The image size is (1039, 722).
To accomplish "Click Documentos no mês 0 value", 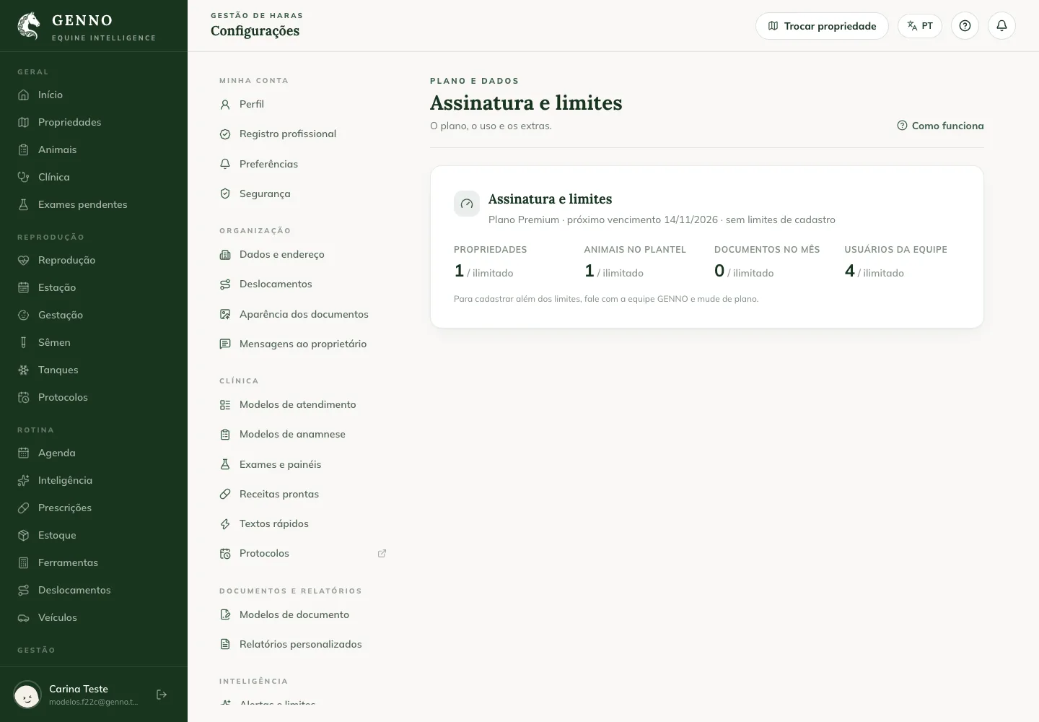I will pyautogui.click(x=744, y=271).
